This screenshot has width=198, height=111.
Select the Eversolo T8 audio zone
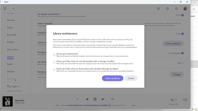click(174, 102)
